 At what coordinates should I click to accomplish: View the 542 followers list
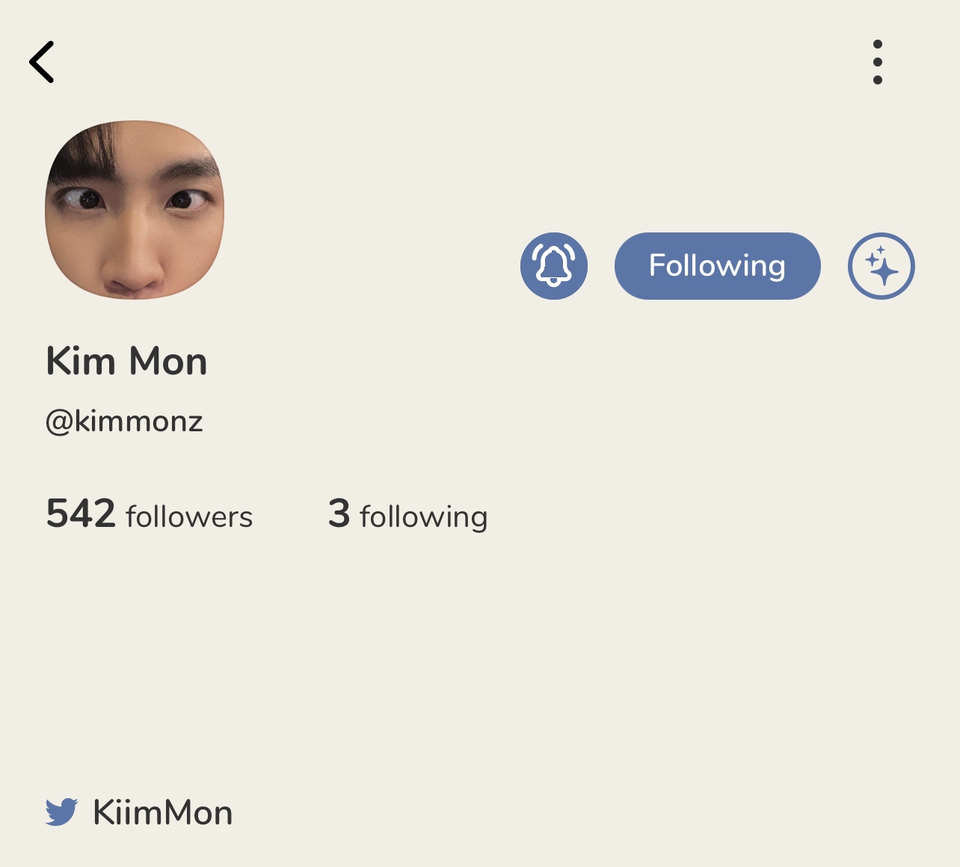pyautogui.click(x=150, y=515)
